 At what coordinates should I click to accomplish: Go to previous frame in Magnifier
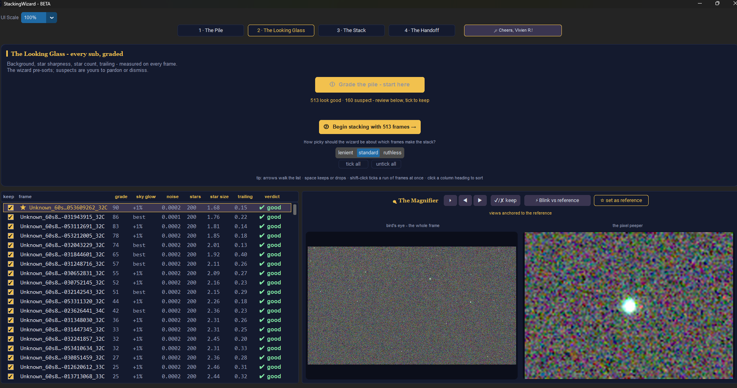tap(465, 200)
